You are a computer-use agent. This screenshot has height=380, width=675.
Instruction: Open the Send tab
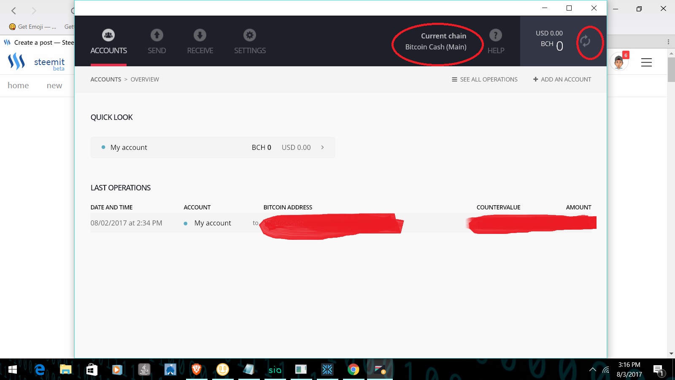[157, 42]
